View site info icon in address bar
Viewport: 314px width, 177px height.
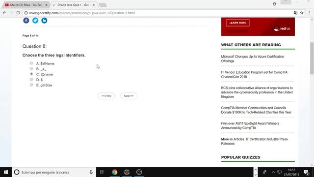26,13
